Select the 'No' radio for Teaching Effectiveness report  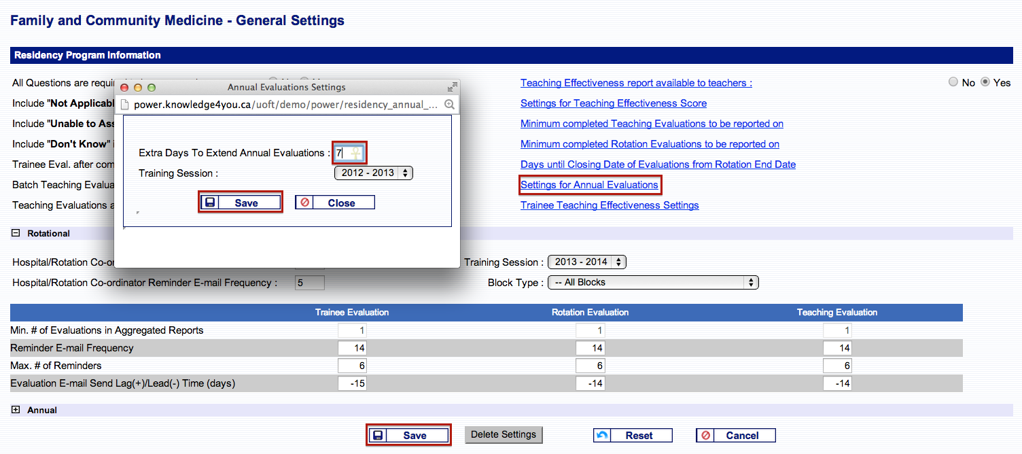[x=953, y=82]
